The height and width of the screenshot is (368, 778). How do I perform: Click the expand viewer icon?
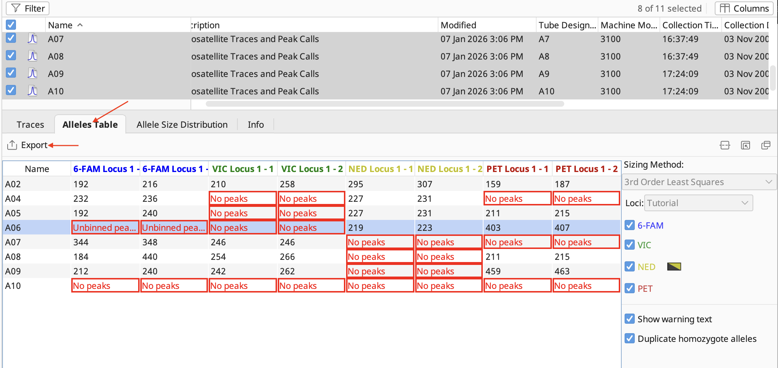[745, 146]
